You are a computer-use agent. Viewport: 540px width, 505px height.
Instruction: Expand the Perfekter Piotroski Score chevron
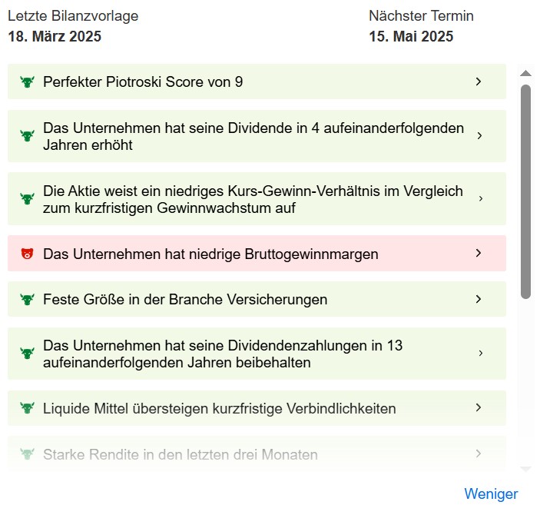point(479,81)
